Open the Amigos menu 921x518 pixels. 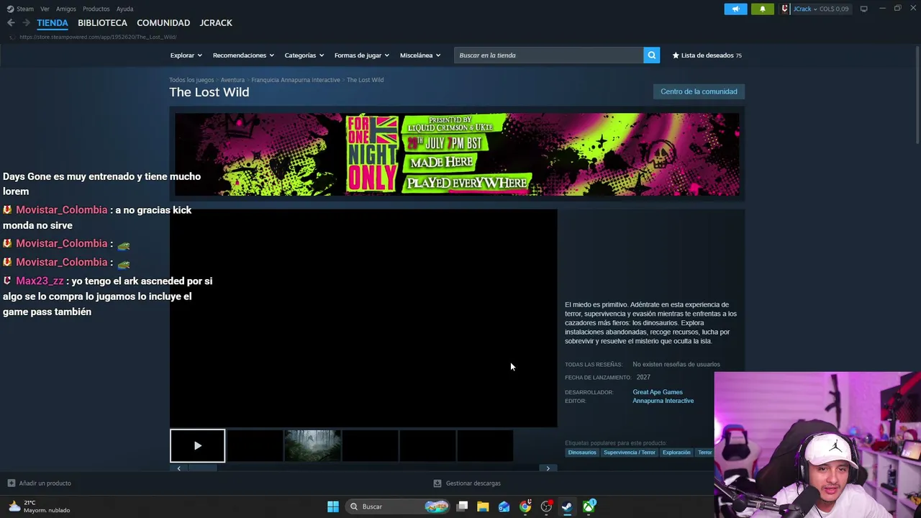coord(65,9)
